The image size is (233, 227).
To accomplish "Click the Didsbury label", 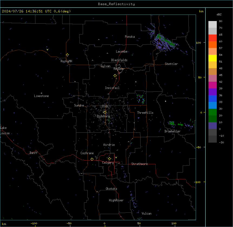I will point(104,116).
